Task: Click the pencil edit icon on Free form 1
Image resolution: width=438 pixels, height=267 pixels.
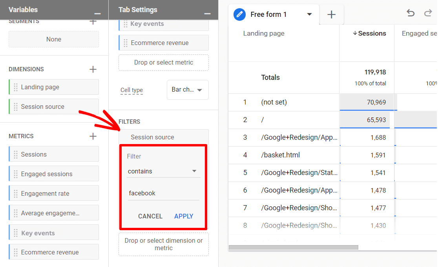Action: click(239, 14)
